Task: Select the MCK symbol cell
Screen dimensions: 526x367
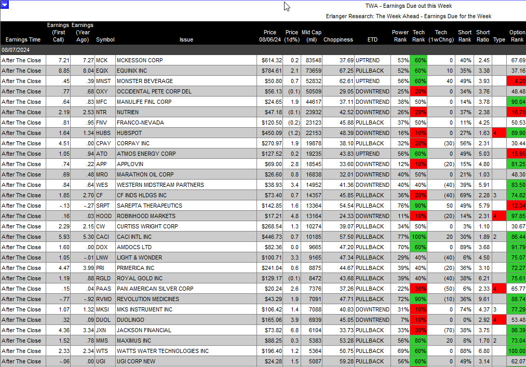Action: pos(105,60)
